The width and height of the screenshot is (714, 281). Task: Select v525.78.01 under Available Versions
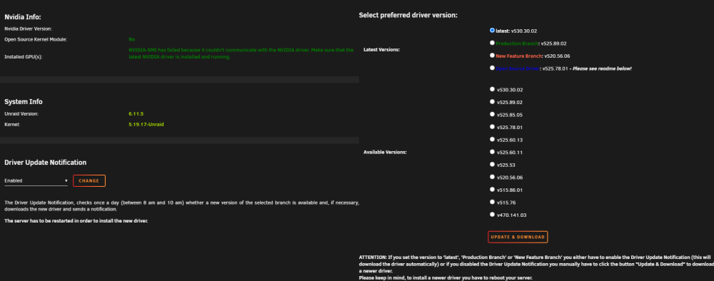492,127
